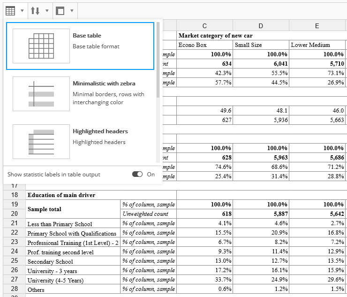The image size is (347, 297).
Task: Select column D header
Action: coord(261,26)
